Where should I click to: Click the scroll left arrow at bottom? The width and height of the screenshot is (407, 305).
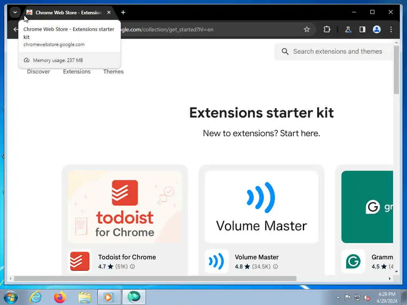(10, 278)
